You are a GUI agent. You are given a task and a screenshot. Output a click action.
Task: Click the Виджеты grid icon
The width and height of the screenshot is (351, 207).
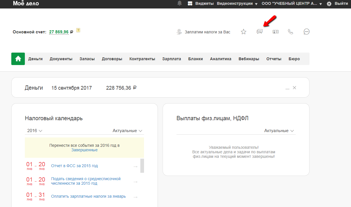click(190, 4)
